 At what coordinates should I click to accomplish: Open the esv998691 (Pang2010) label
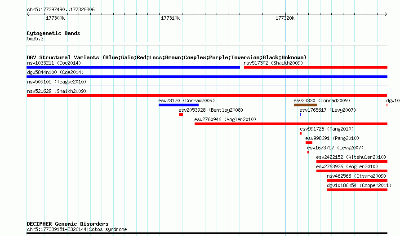point(332,138)
